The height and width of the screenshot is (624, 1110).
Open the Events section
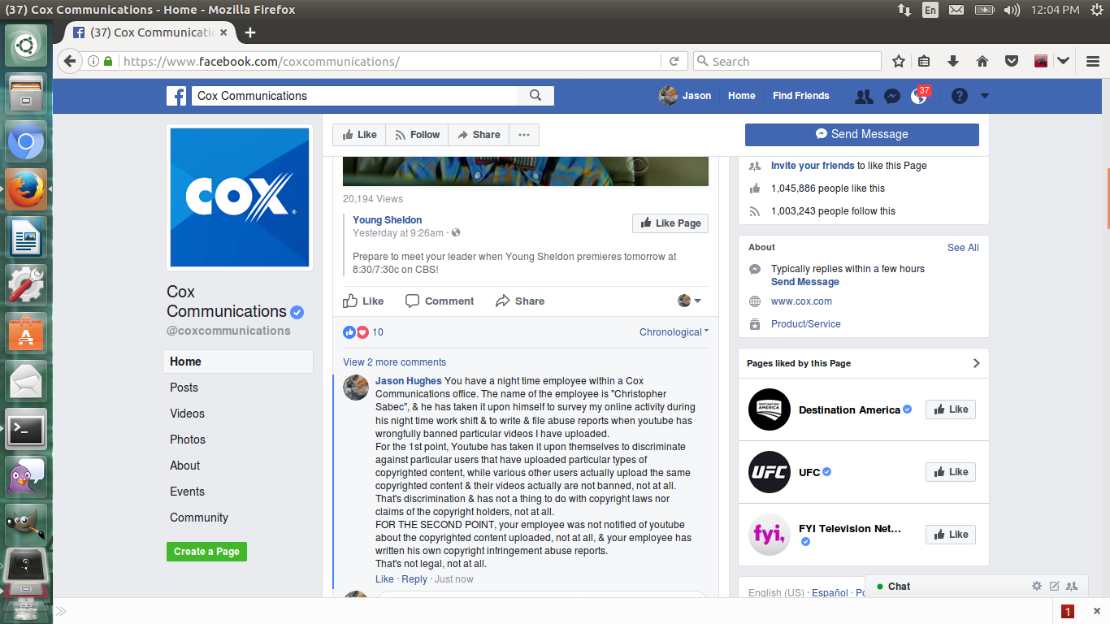tap(187, 492)
